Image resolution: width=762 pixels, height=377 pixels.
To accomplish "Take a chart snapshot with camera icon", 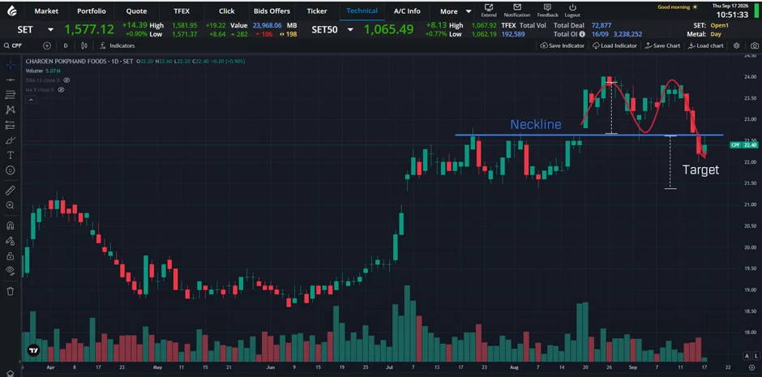I will click(x=754, y=45).
